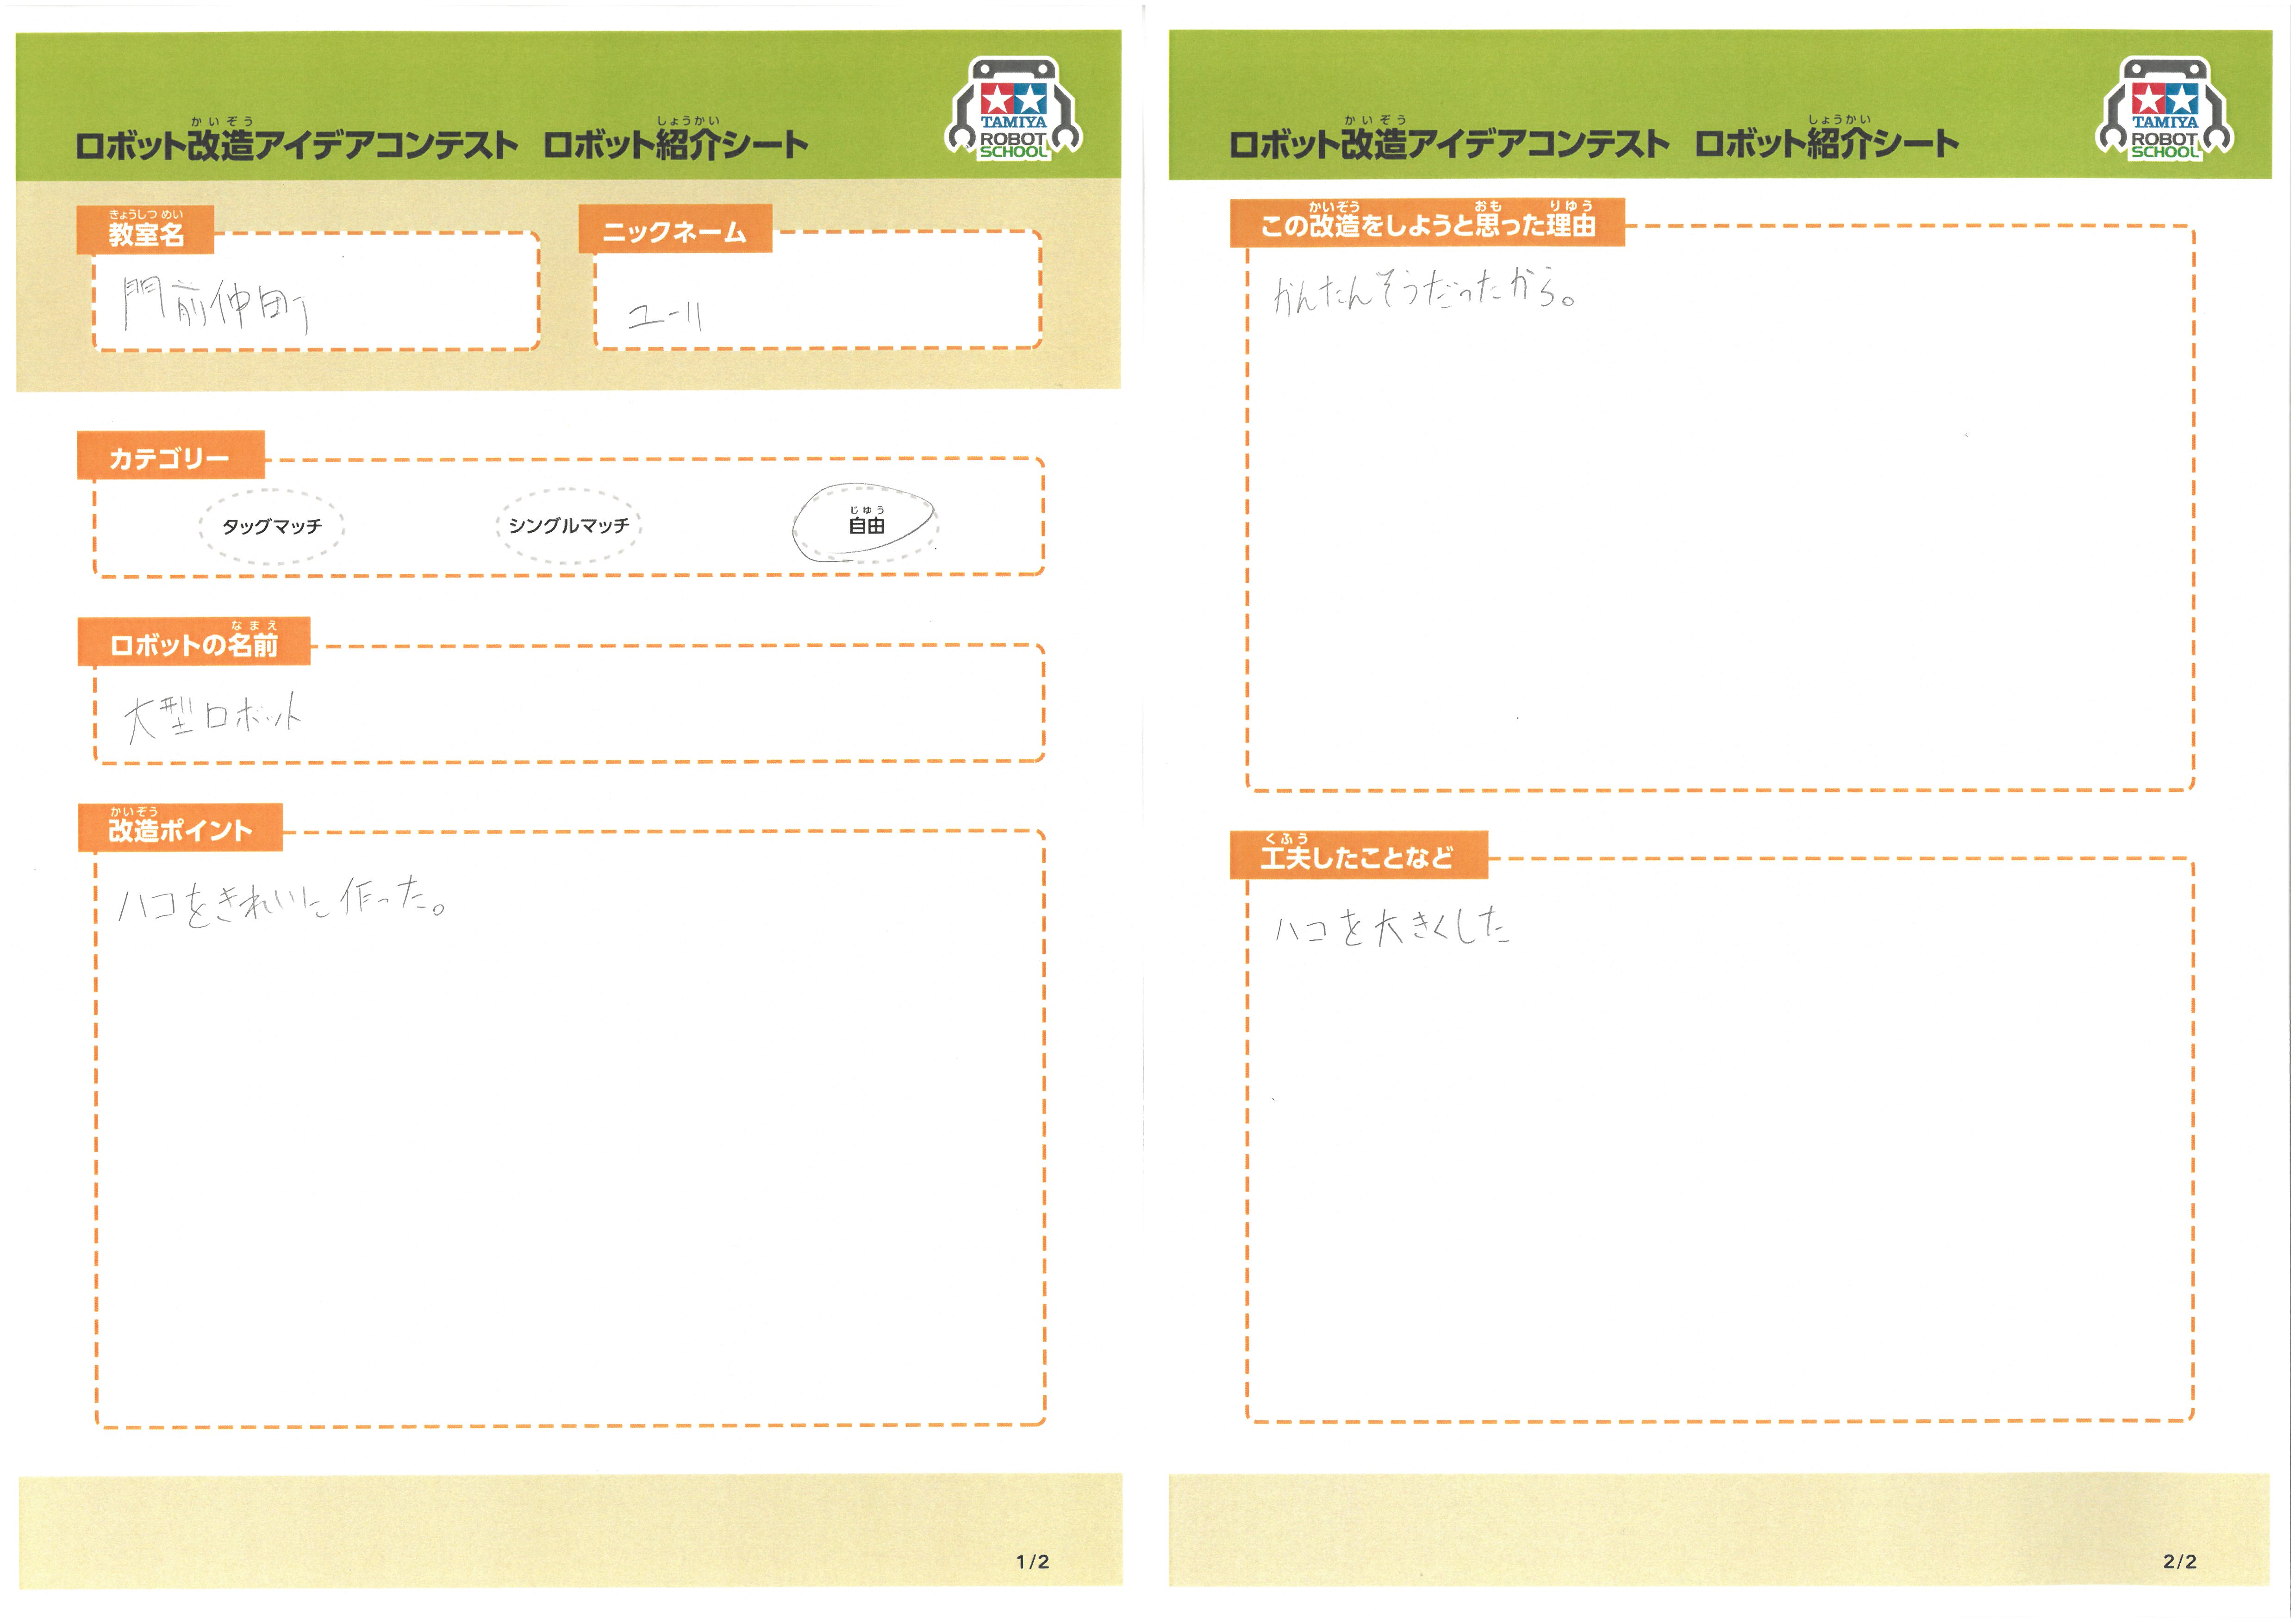The width and height of the screenshot is (2296, 1623).
Task: Click the この改造をしようと思った理由 label
Action: (1427, 222)
